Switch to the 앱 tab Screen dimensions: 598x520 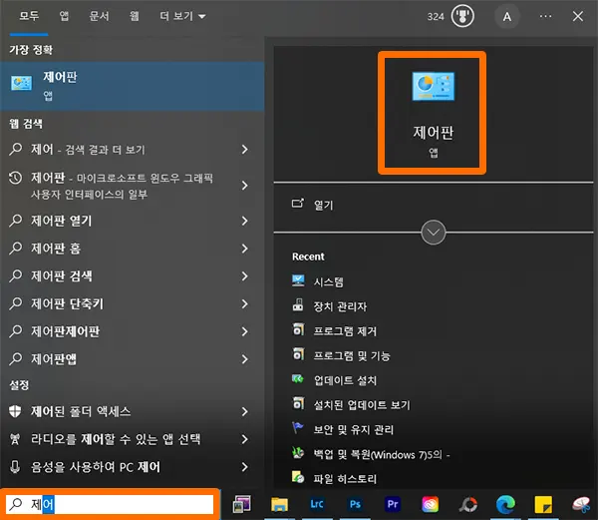click(x=64, y=16)
